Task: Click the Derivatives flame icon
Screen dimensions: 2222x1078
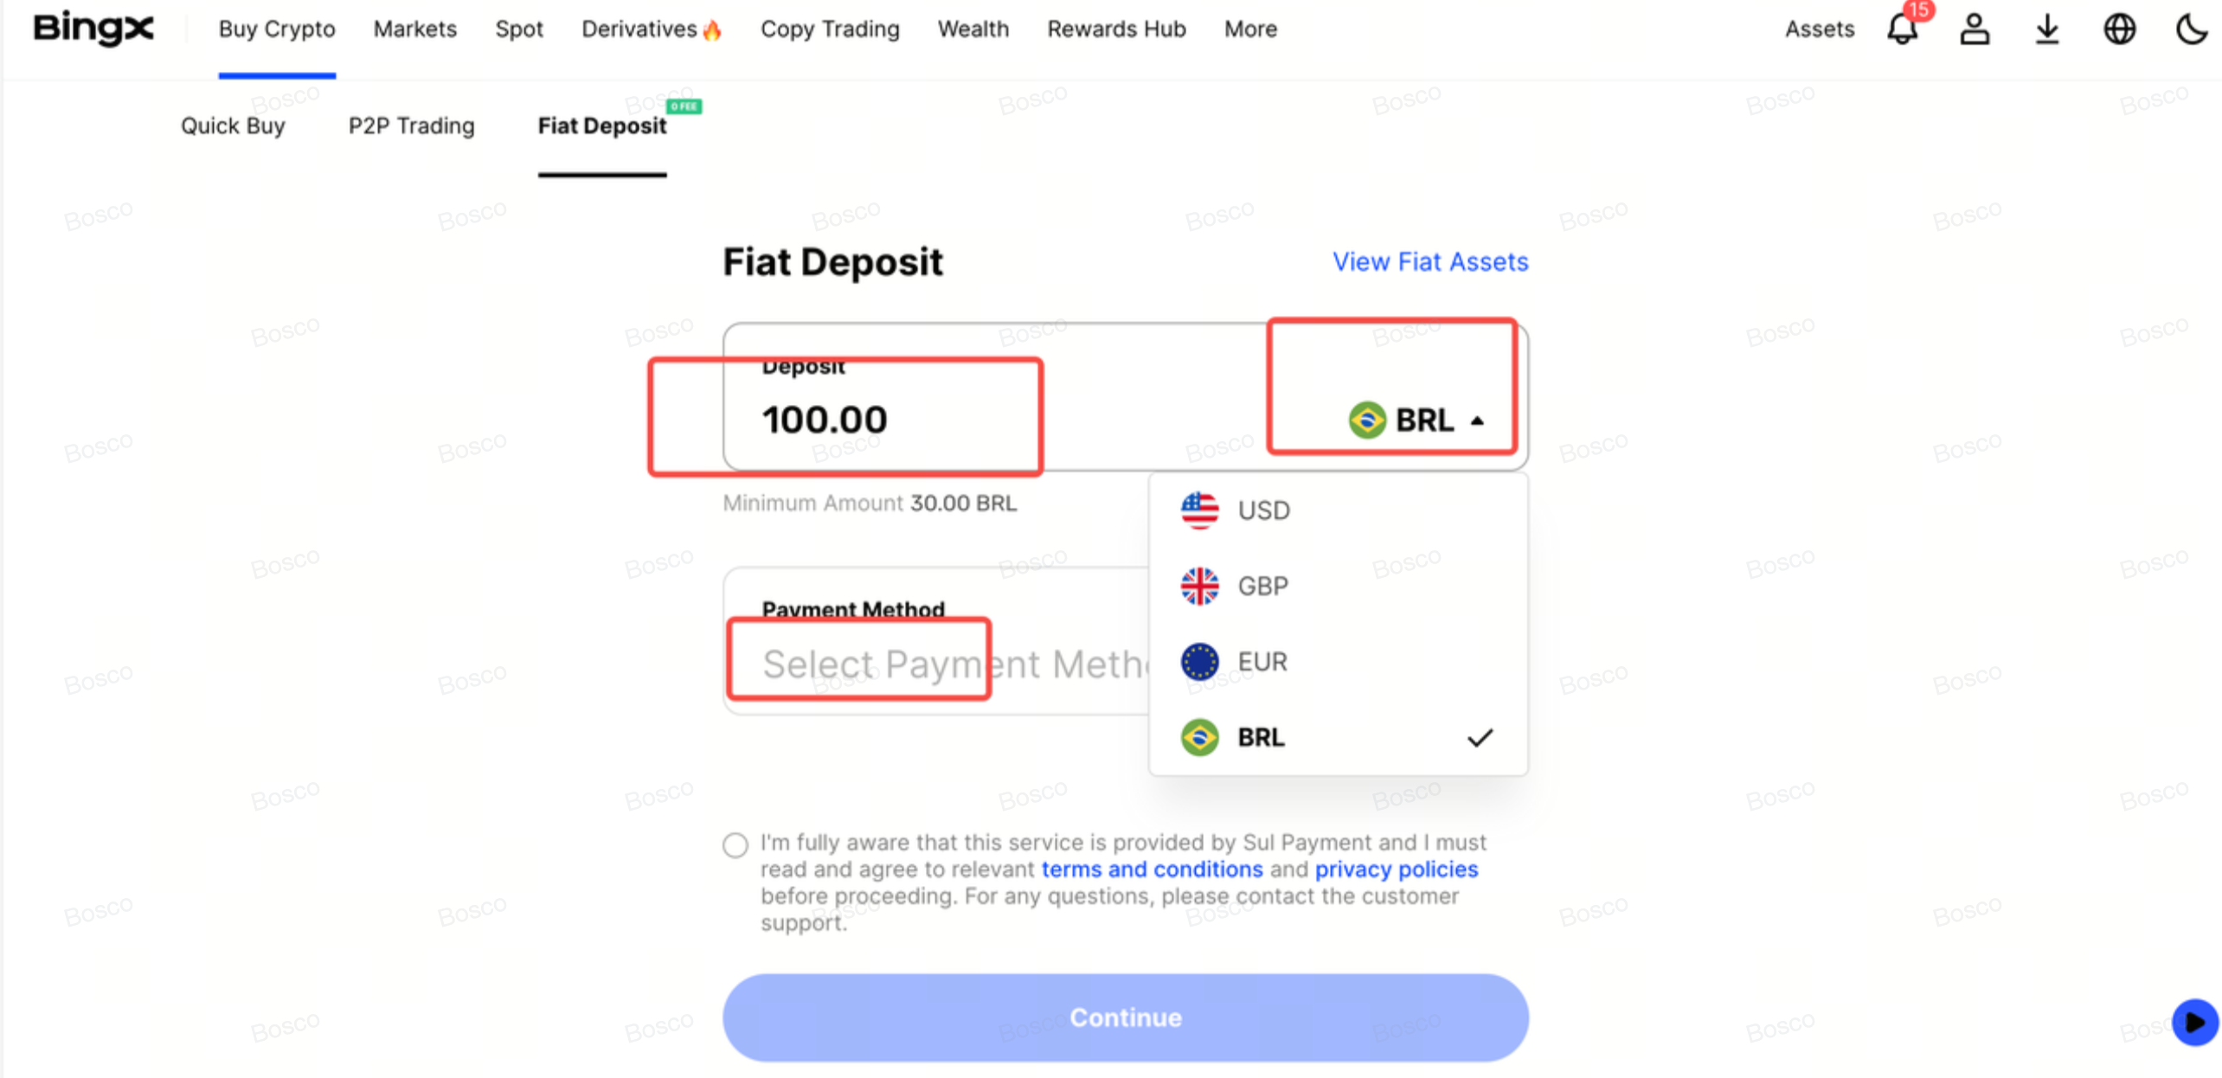Action: (x=712, y=31)
